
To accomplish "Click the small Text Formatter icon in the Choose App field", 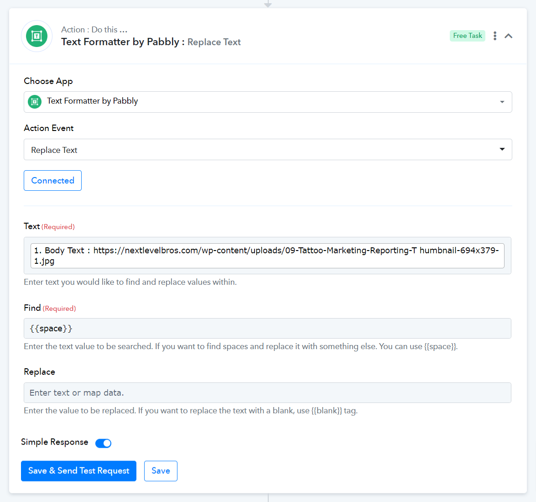I will tap(35, 102).
